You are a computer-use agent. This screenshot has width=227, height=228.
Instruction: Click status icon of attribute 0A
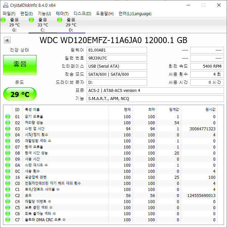(x=8, y=165)
